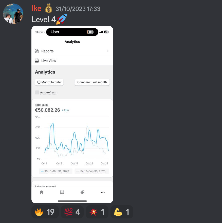
Task: Click the Total sales amount €50,082.26
Action: pyautogui.click(x=47, y=110)
